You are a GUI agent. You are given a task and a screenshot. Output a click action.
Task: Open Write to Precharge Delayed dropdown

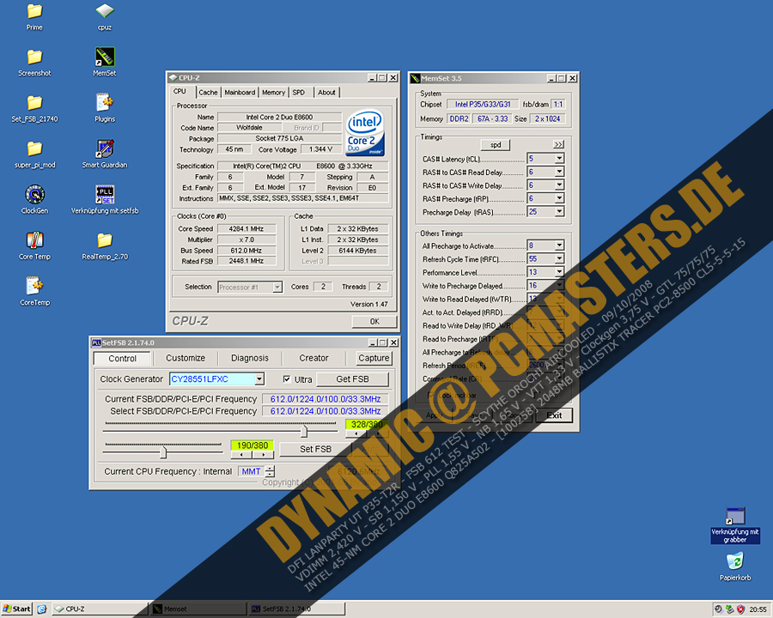[x=559, y=285]
